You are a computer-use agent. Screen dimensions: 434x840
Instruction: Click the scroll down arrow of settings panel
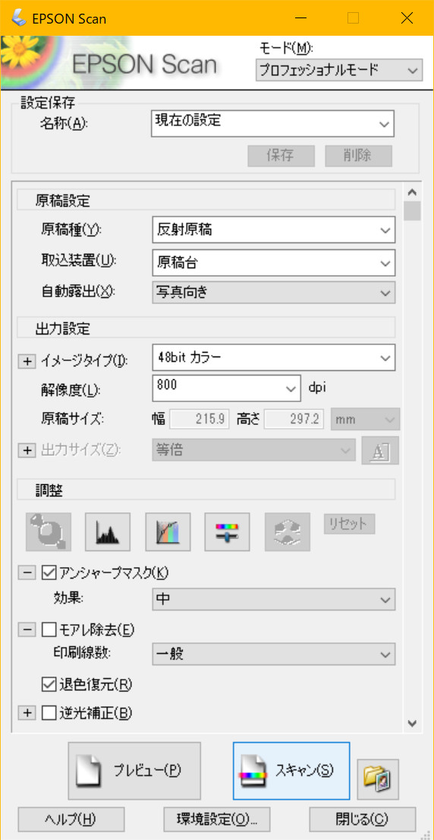pos(411,723)
